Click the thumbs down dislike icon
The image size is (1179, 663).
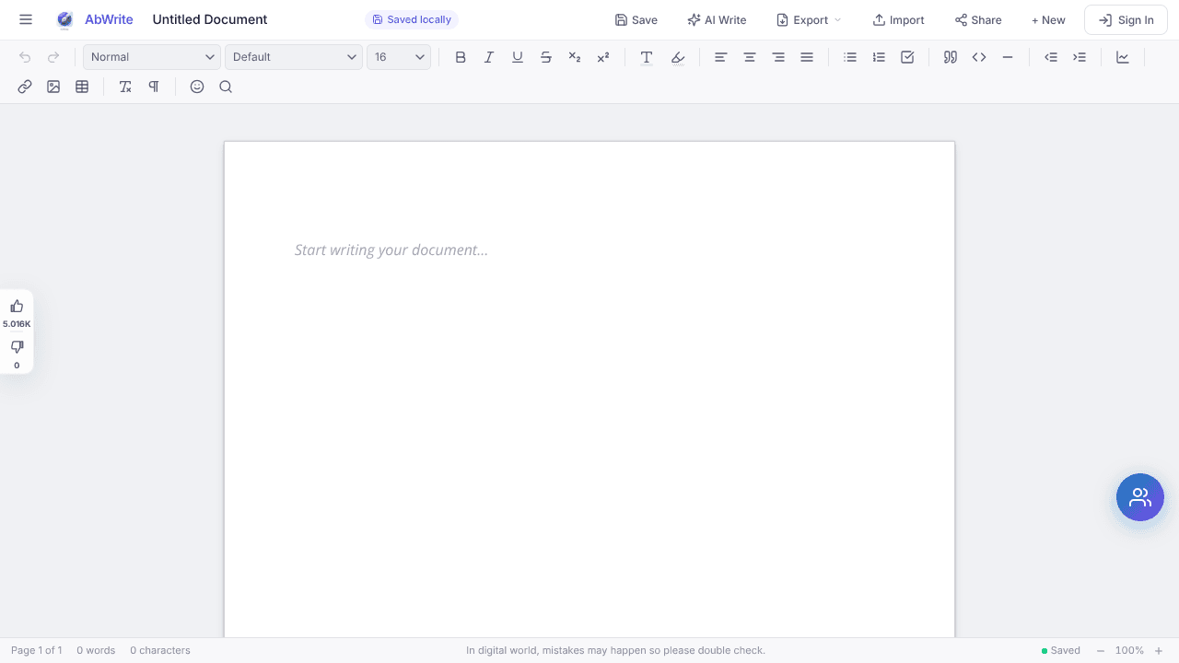(17, 347)
